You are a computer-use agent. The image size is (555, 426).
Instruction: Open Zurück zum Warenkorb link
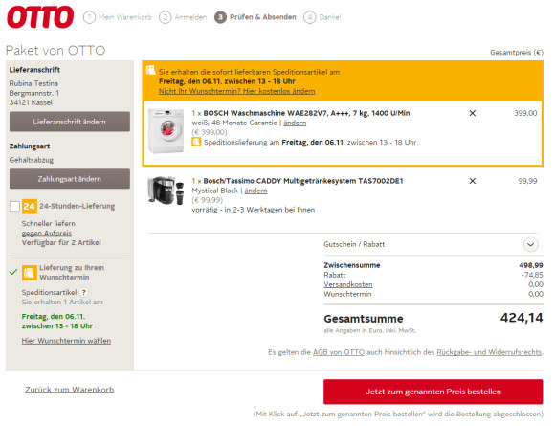pos(69,390)
